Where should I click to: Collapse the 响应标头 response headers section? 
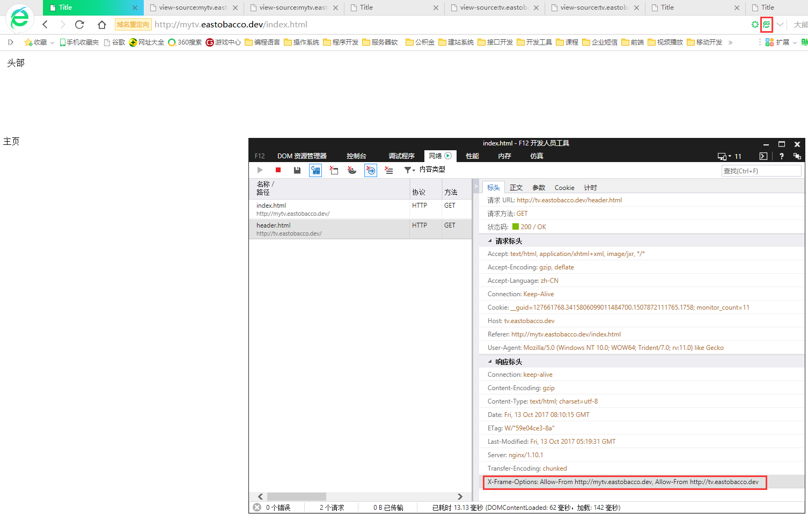tap(490, 362)
